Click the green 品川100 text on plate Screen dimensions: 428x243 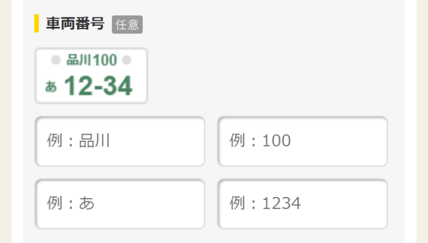[91, 60]
